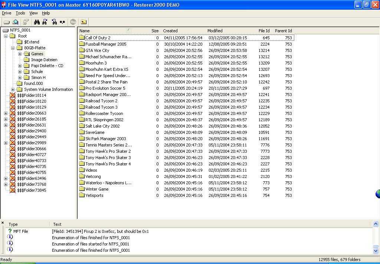The image size is (380, 264).
Task: Click the Call Of Duty 2 folder icon
Action: click(82, 37)
